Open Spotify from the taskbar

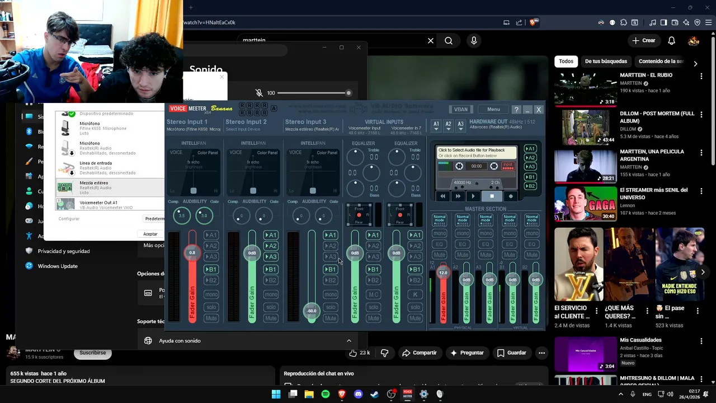coord(326,394)
